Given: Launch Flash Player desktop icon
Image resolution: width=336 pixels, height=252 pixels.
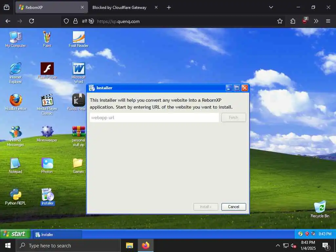Looking at the screenshot, I should 47,71.
